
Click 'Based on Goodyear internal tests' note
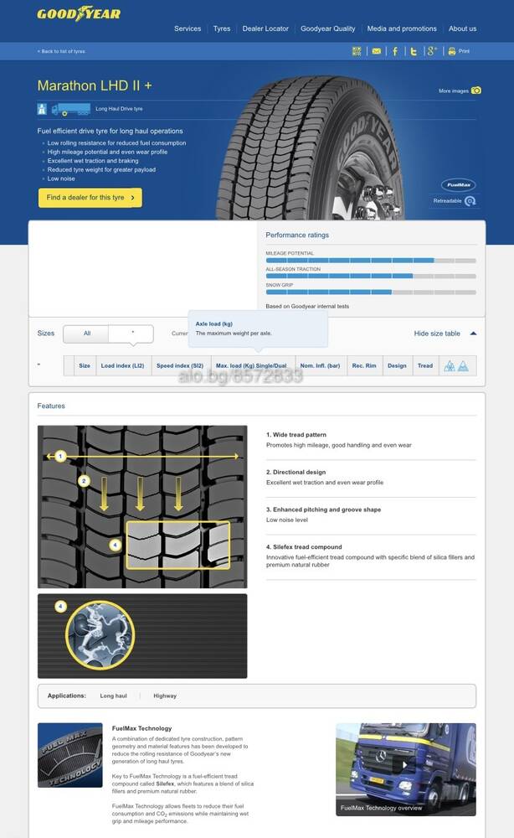(307, 306)
